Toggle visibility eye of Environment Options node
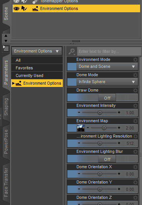The width and height of the screenshot is (142, 205). click(16, 9)
